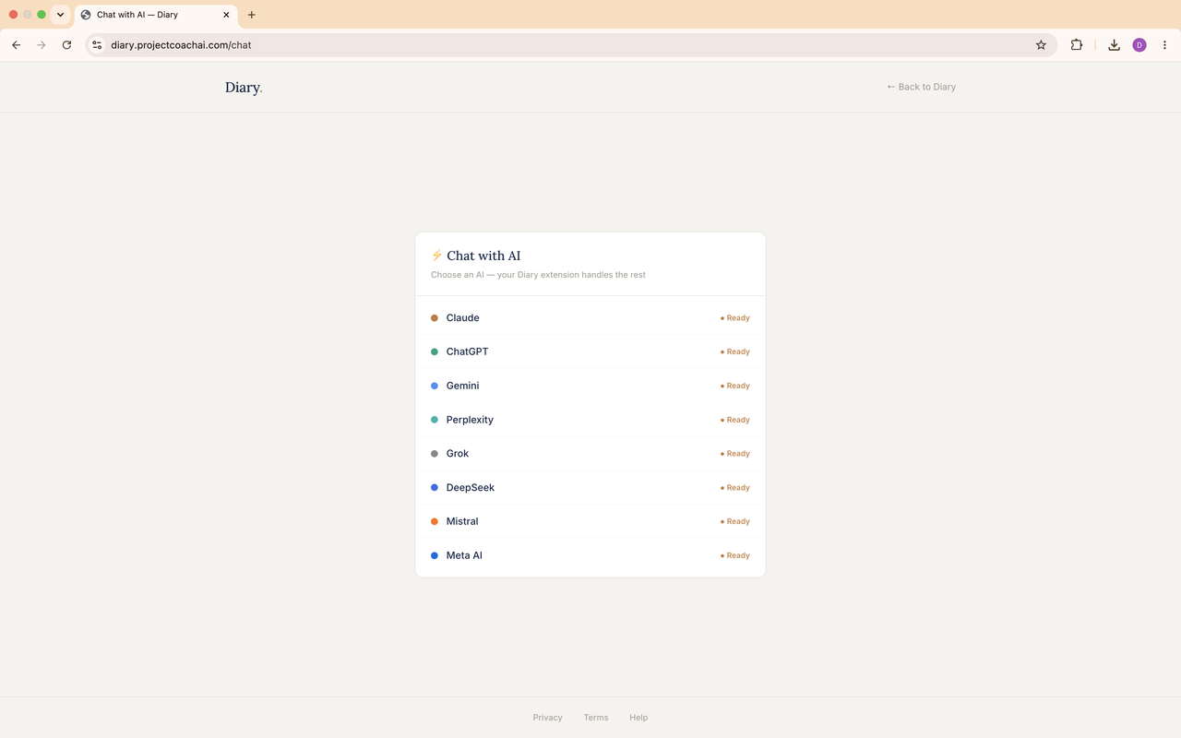1181x738 pixels.
Task: Click the gray dot beside Grok
Action: [435, 454]
